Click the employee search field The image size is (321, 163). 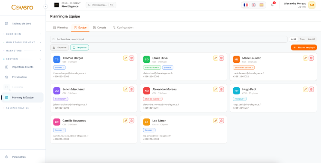(x=169, y=39)
